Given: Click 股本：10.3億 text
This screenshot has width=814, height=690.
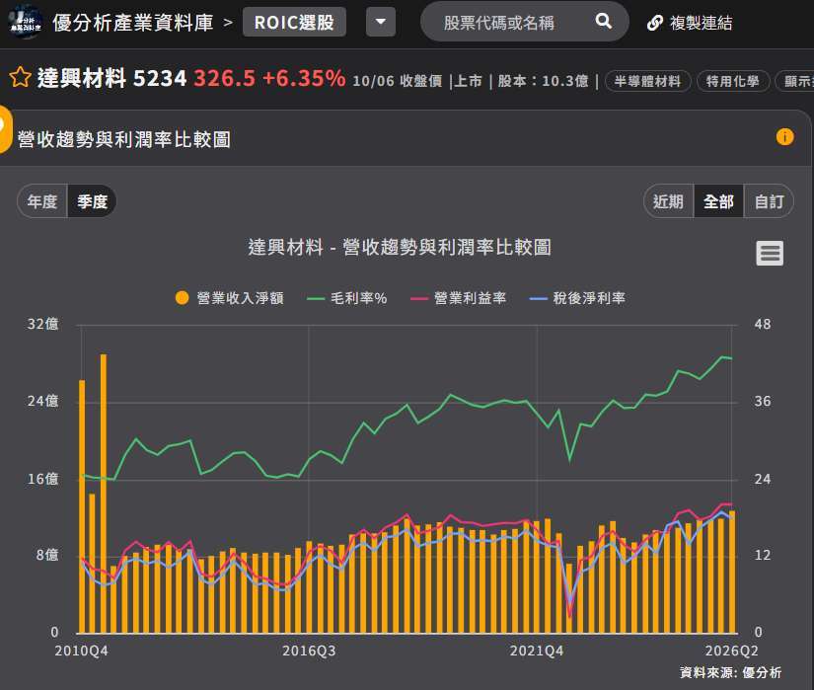Looking at the screenshot, I should pos(543,81).
